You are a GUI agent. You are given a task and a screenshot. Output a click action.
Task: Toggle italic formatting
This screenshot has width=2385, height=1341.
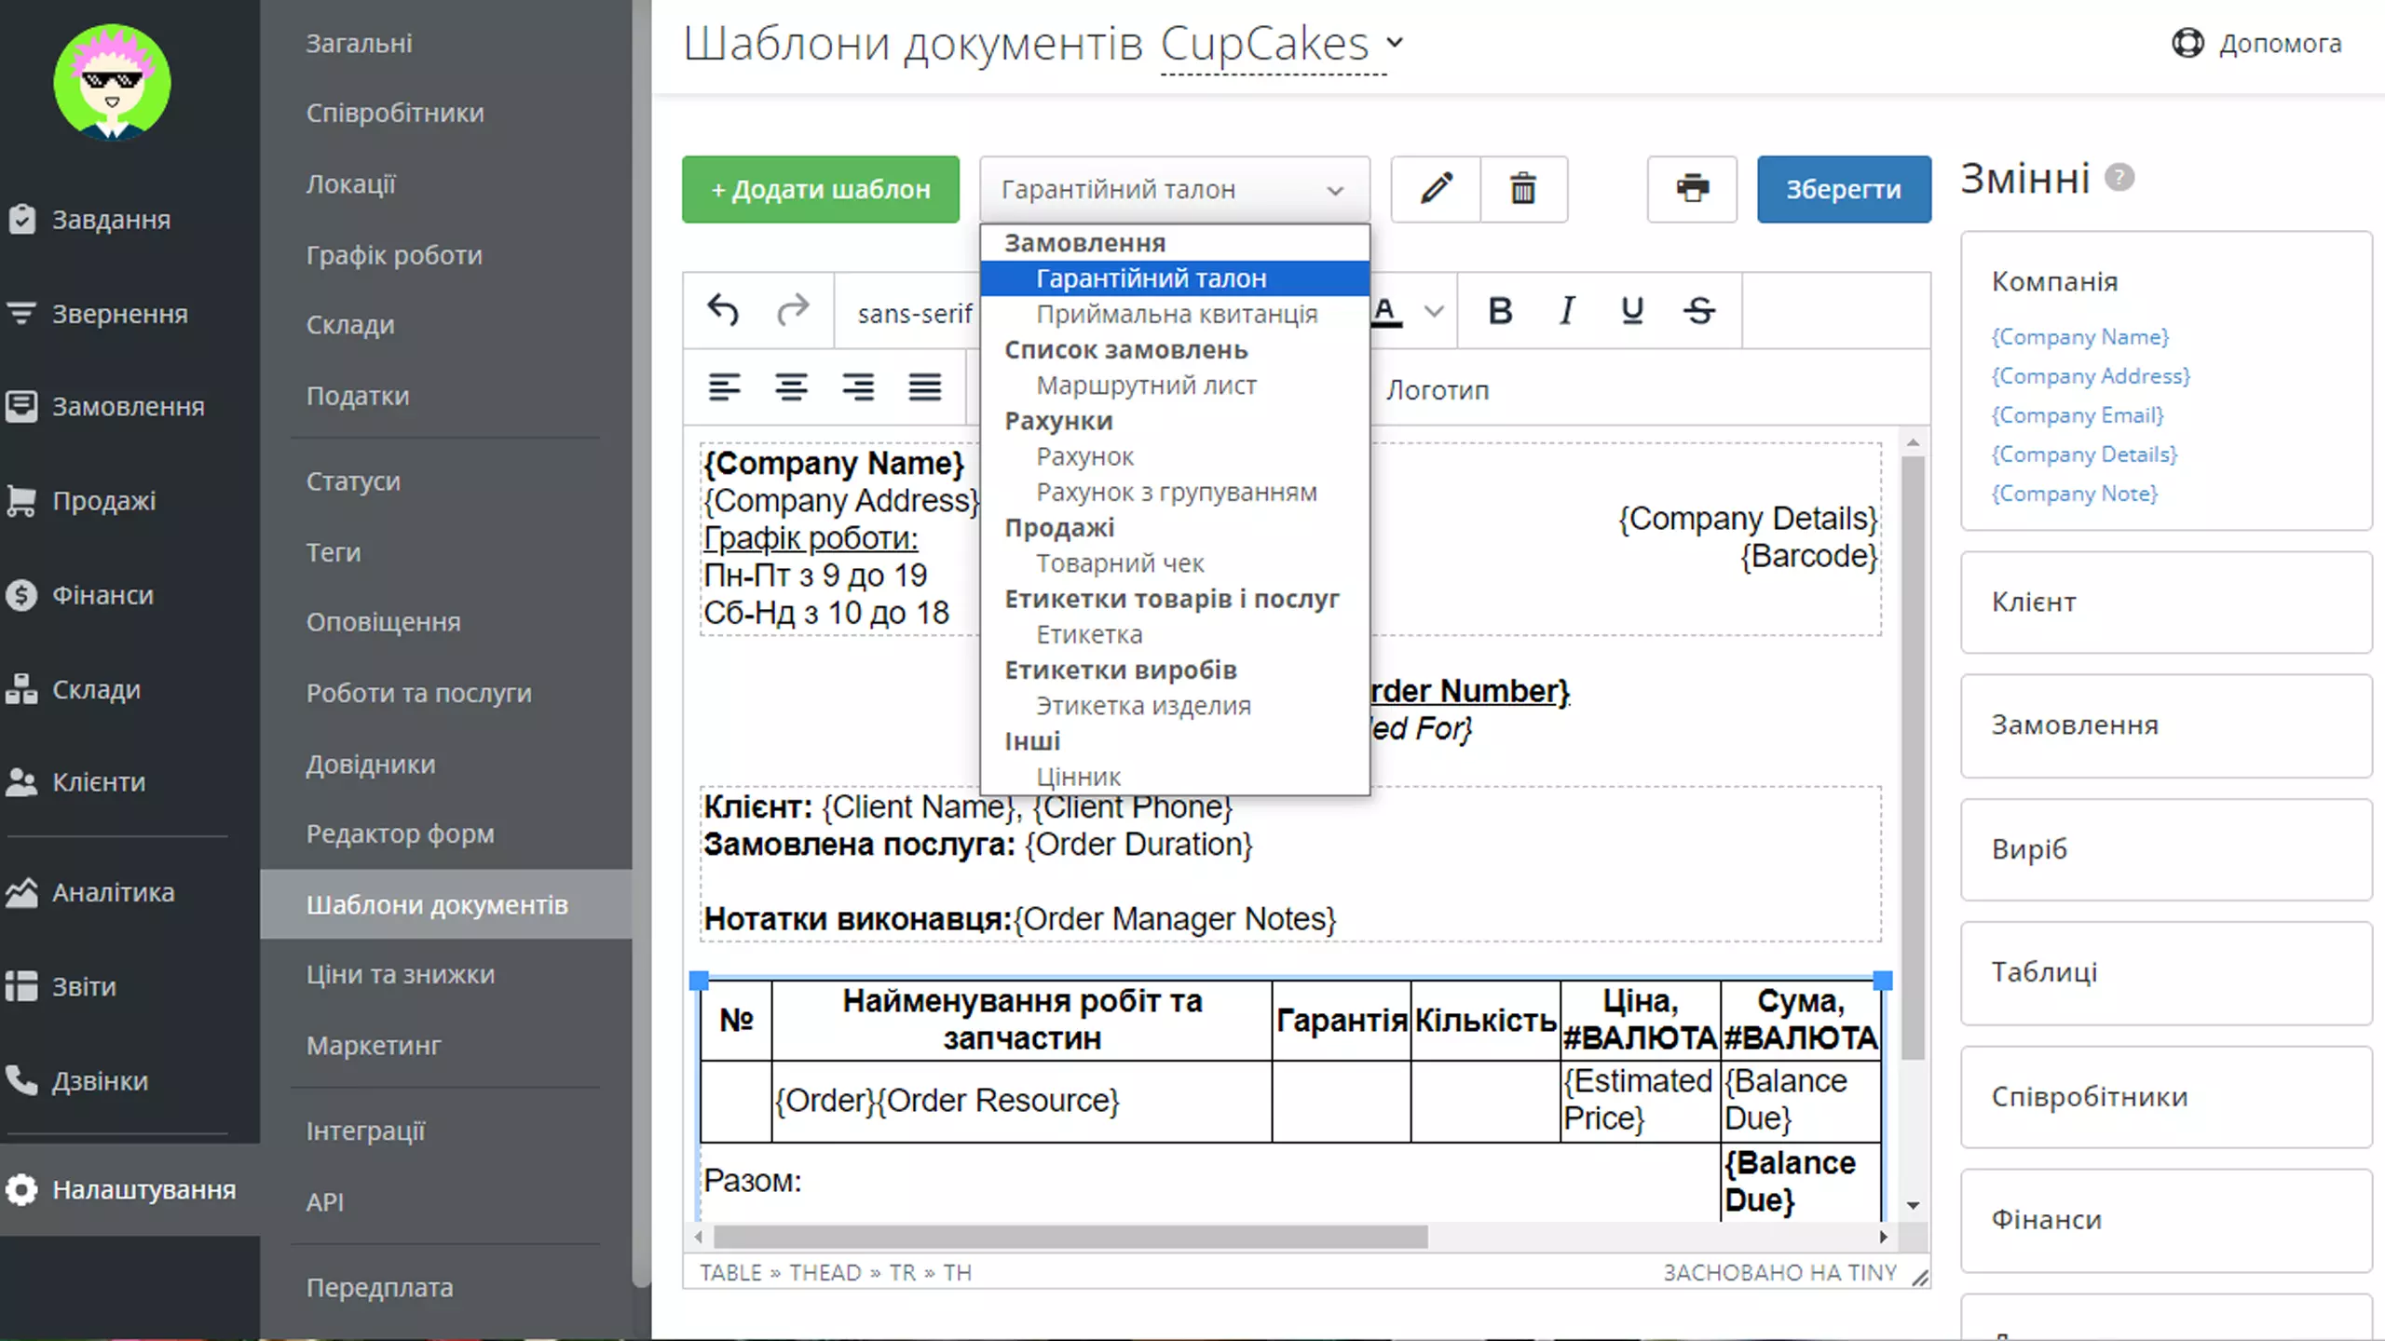[1567, 310]
